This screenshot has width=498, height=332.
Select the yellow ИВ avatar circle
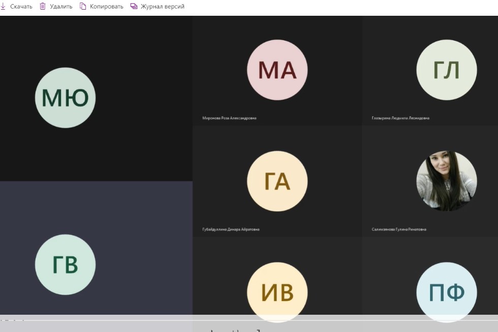(277, 292)
